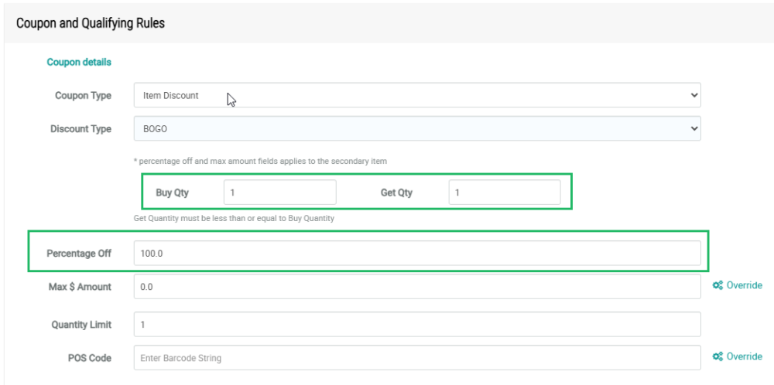Click the Percentage Off label
Image resolution: width=774 pixels, height=385 pixels.
(79, 254)
